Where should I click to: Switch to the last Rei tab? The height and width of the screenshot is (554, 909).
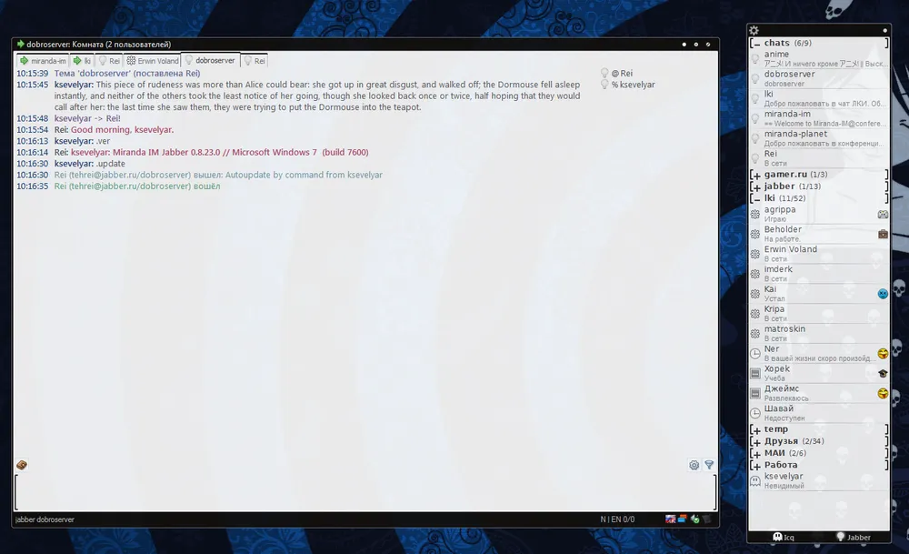coord(254,60)
